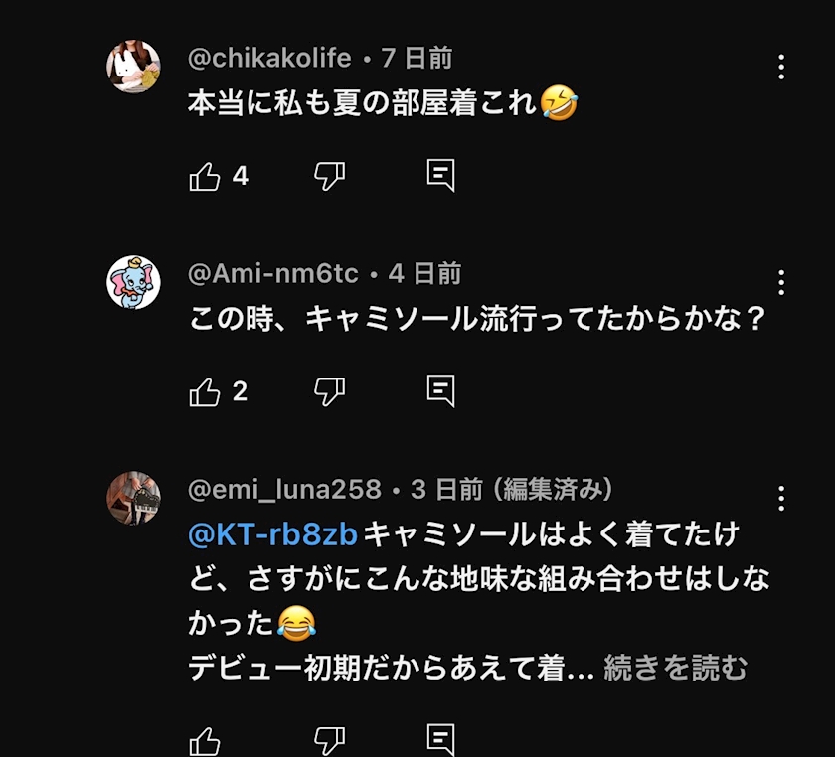Visit the @Ami-nm6tc channel link

[273, 274]
